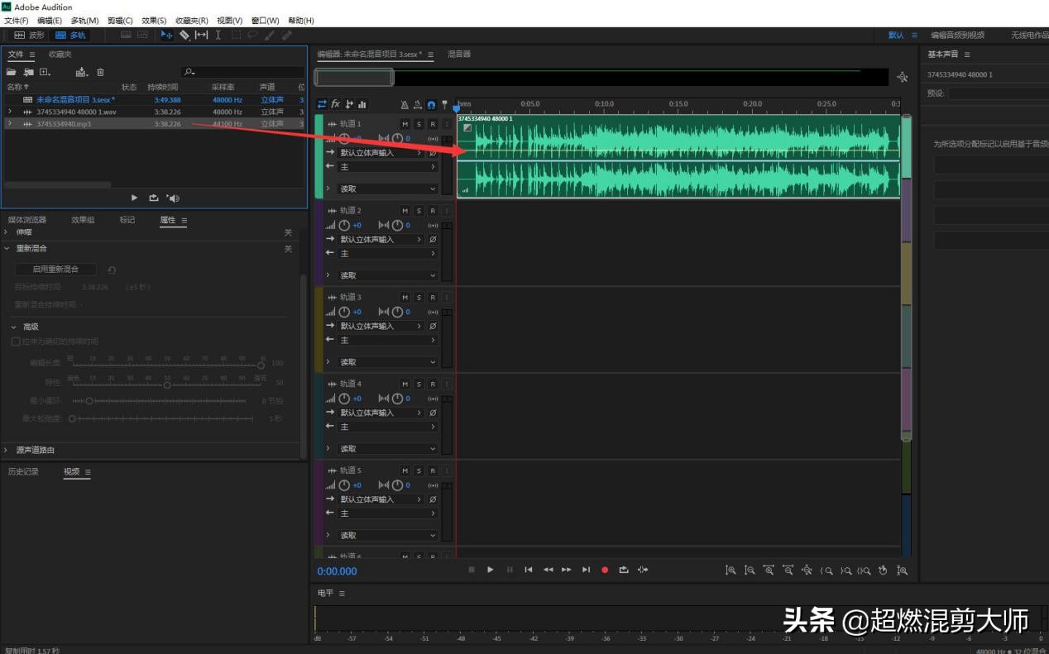This screenshot has height=654, width=1049.
Task: Mute Track 1 with M button
Action: tap(405, 124)
